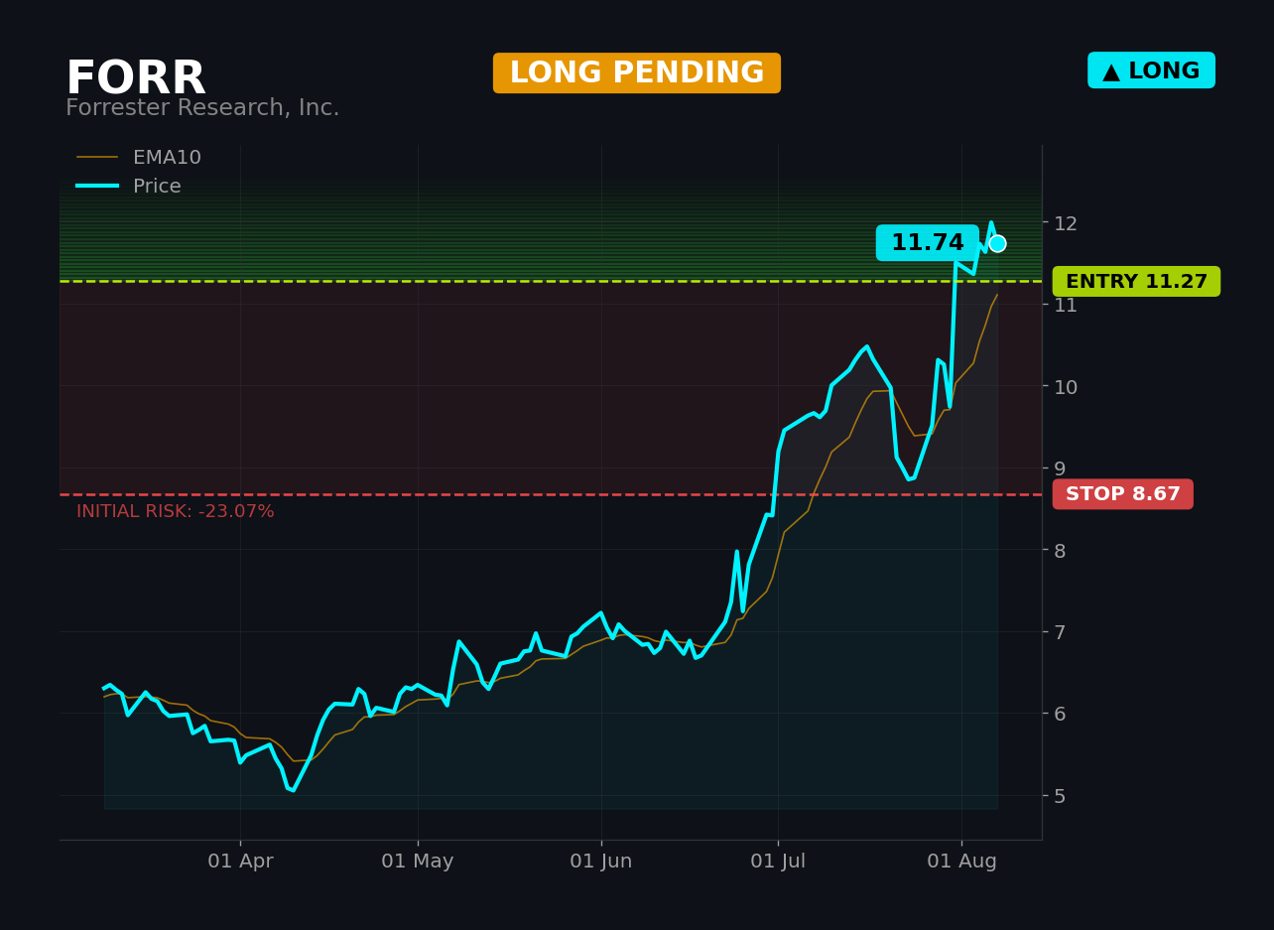Click the 10 price axis label
The height and width of the screenshot is (930, 1274).
[x=1066, y=387]
